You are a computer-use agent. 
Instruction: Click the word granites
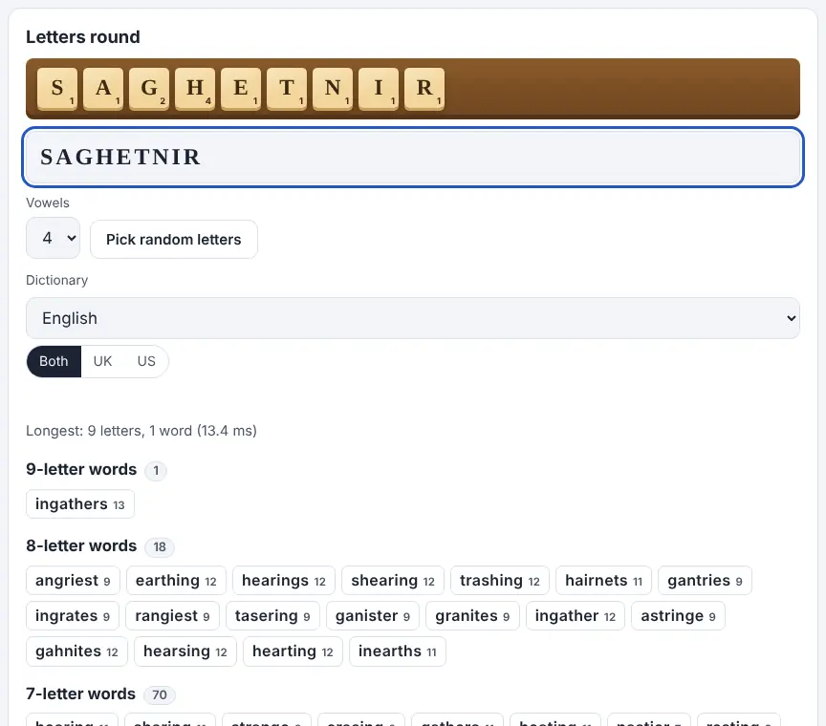[472, 616]
